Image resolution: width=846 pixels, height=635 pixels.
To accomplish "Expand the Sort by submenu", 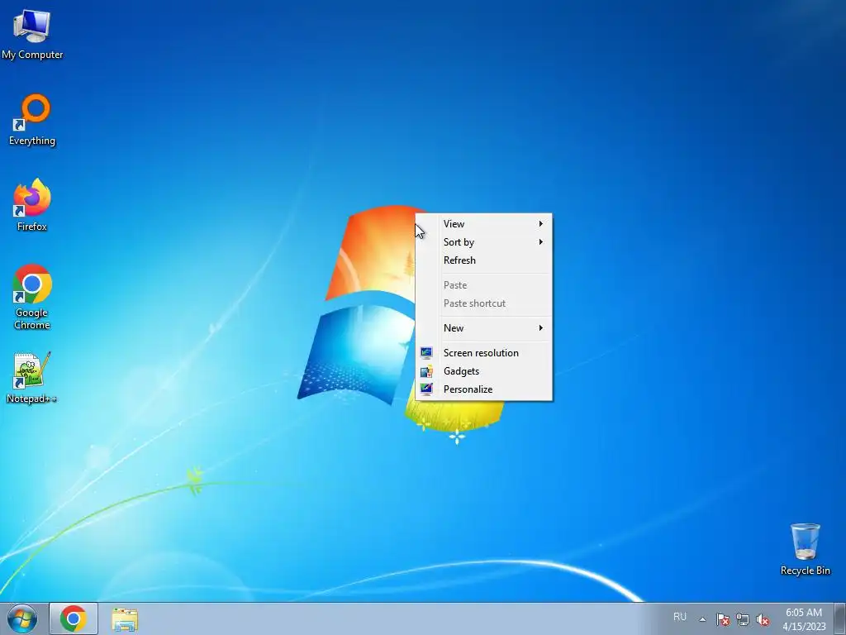I will (484, 242).
